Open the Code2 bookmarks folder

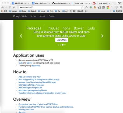pos(32,11)
